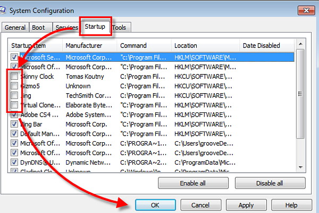Uncheck the Adobe CS4 startup checkbox
Image resolution: width=319 pixels, height=213 pixels.
point(14,114)
